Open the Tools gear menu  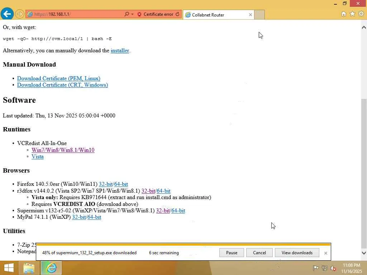[361, 14]
